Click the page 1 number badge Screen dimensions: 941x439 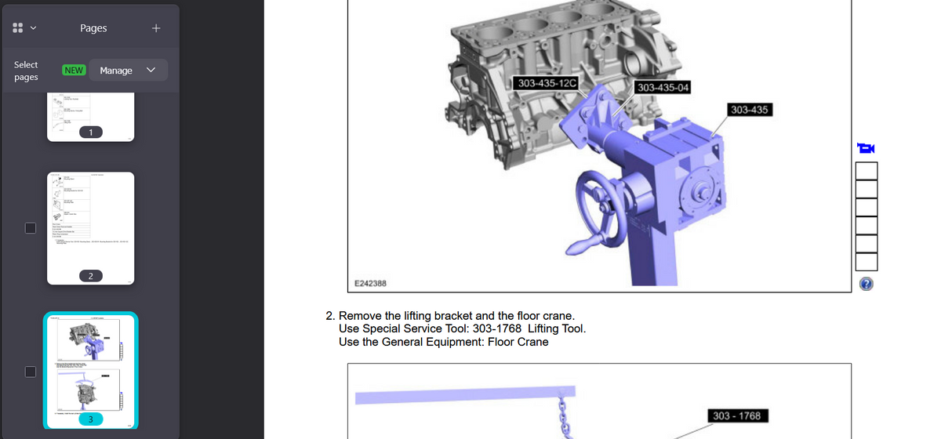[91, 132]
